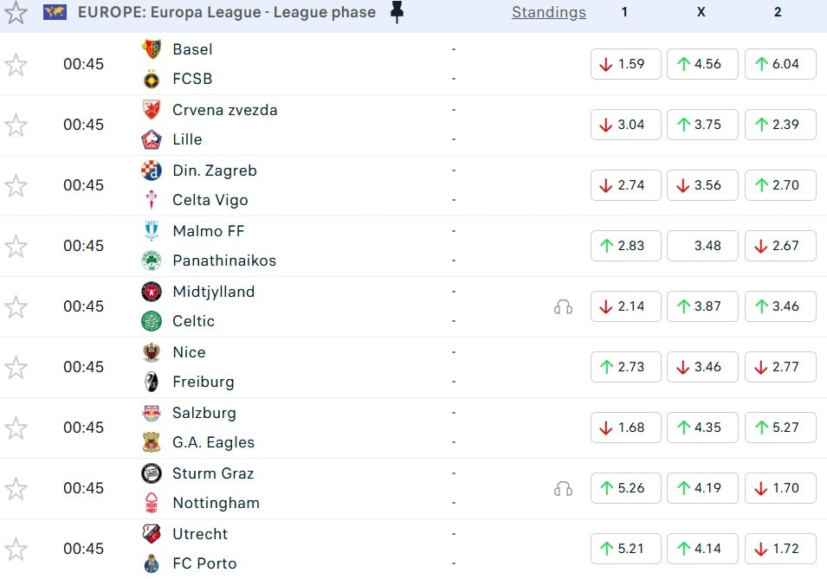Image resolution: width=827 pixels, height=579 pixels.
Task: Pick away win odds 1.70 for Nottingham
Action: (779, 488)
